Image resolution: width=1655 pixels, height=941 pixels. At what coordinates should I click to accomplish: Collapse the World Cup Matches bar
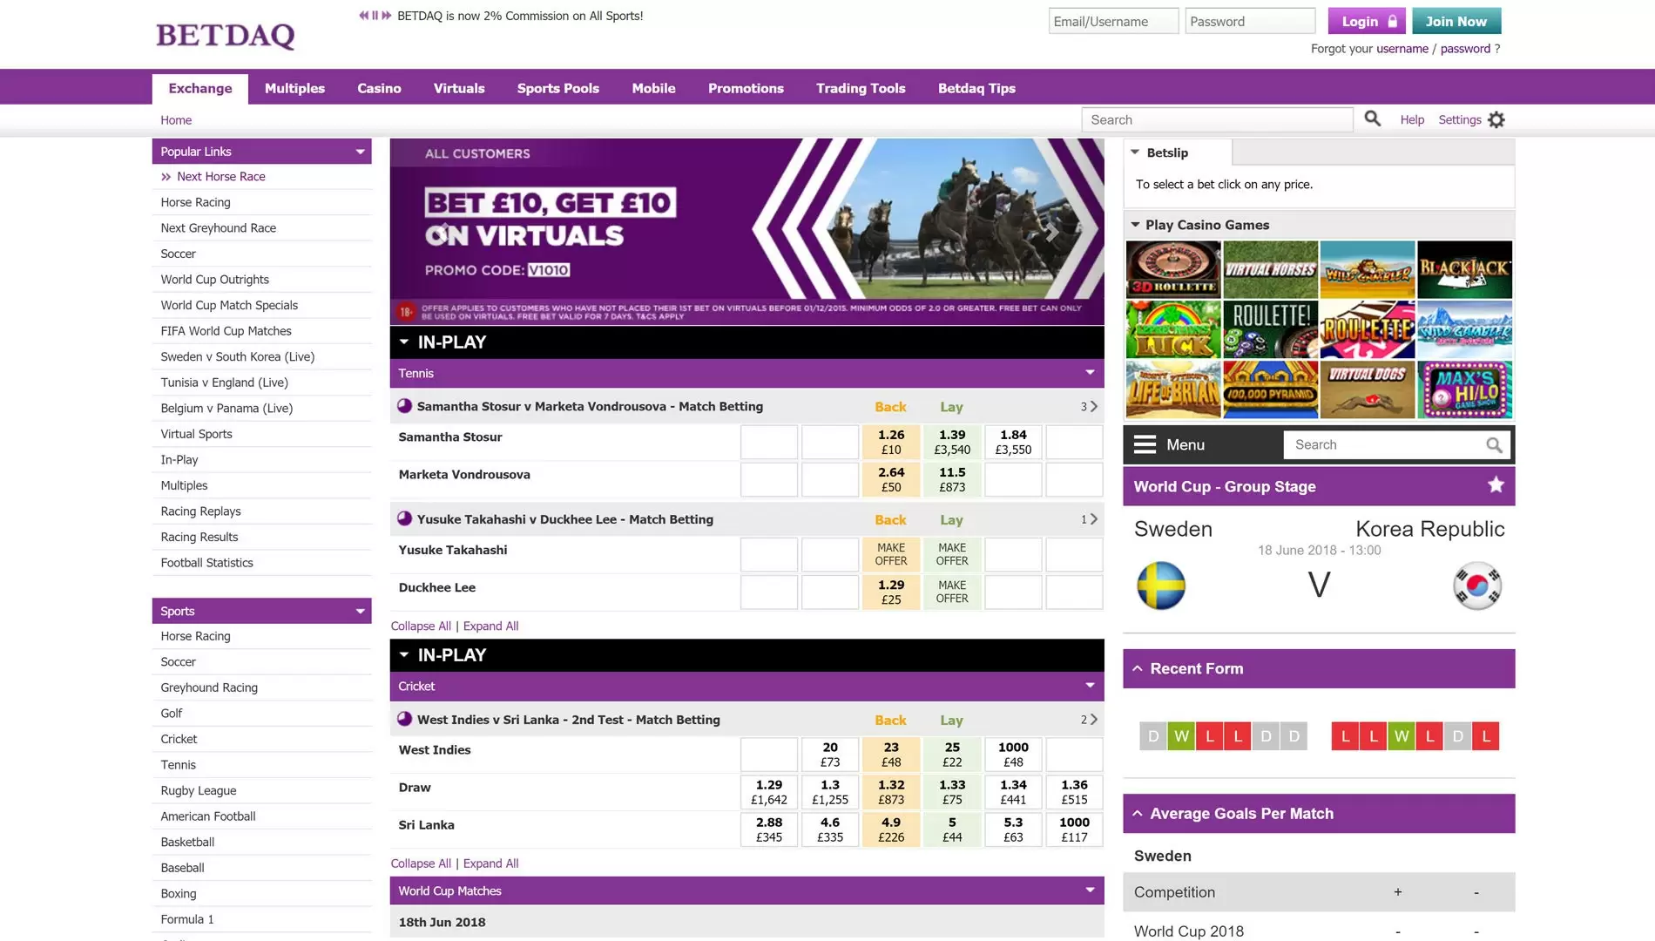coord(1090,890)
